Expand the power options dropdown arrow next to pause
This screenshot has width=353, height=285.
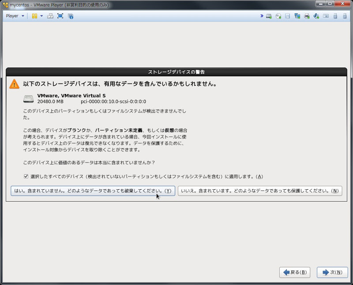tap(41, 16)
